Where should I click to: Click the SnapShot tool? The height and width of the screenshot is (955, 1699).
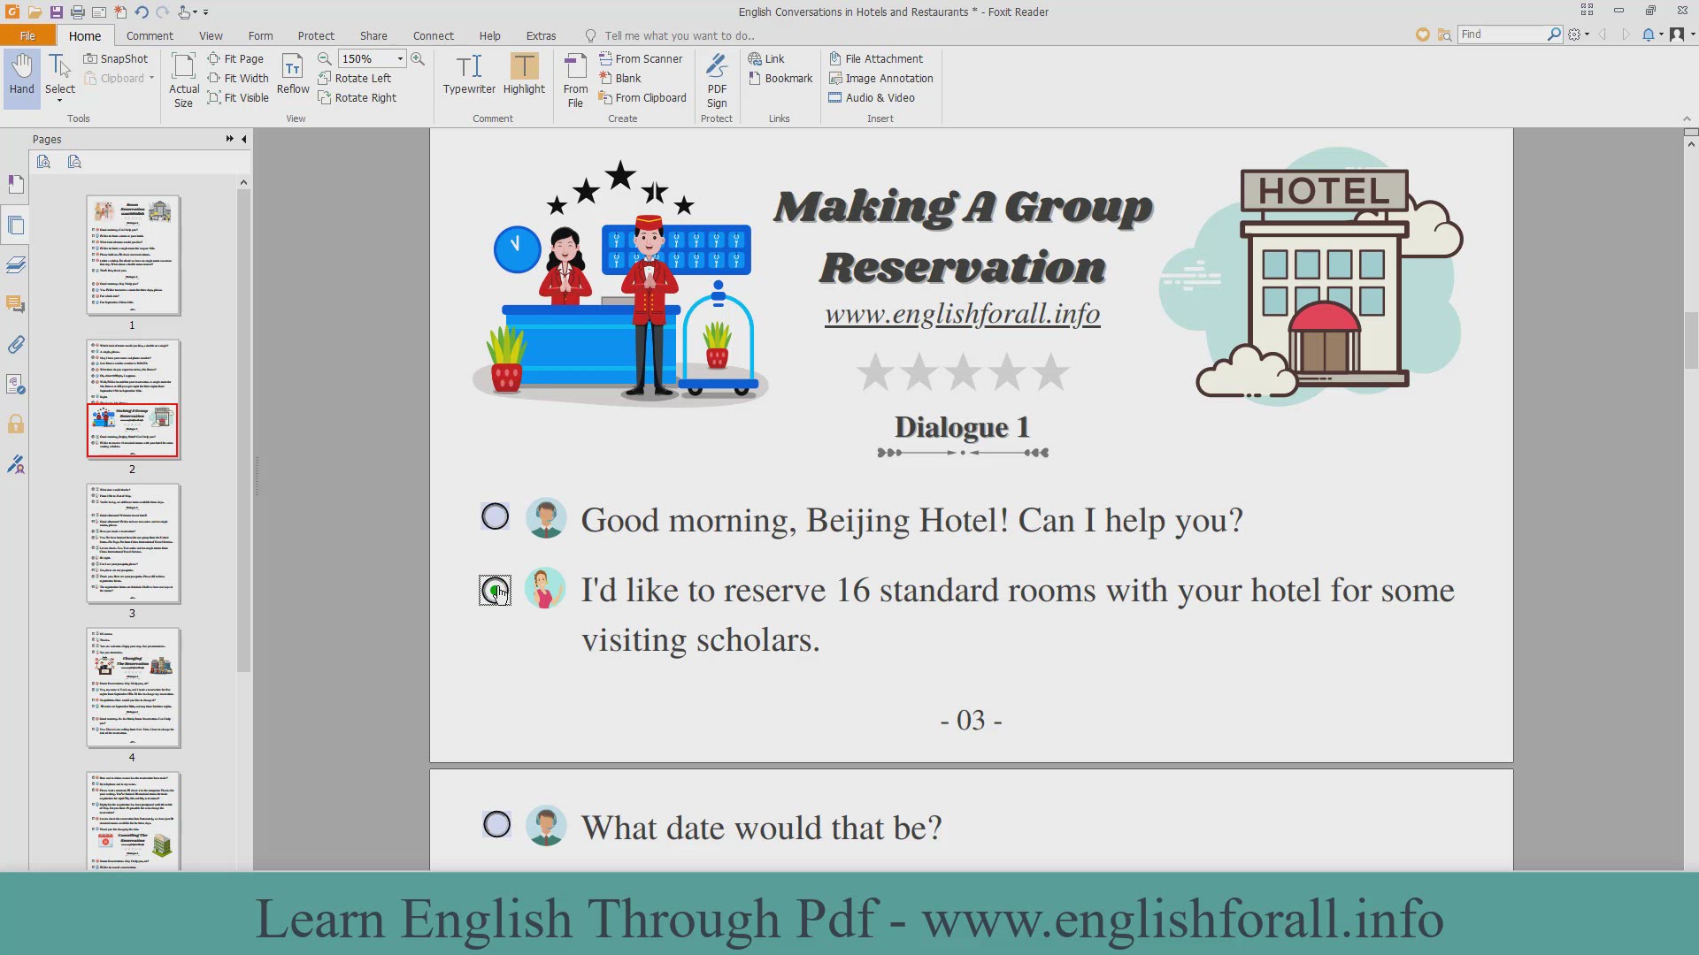(116, 58)
